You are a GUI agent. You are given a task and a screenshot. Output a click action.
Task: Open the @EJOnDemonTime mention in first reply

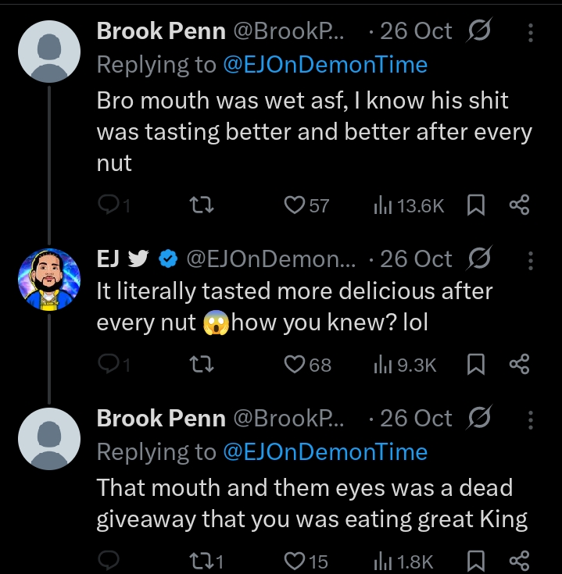(x=326, y=64)
